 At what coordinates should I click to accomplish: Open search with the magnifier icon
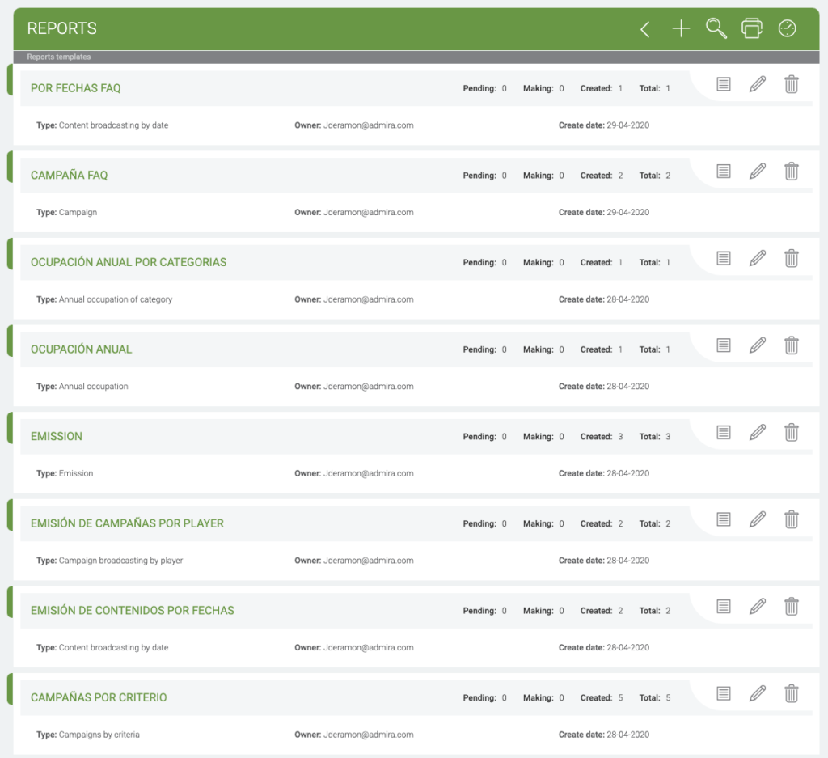[x=716, y=29]
